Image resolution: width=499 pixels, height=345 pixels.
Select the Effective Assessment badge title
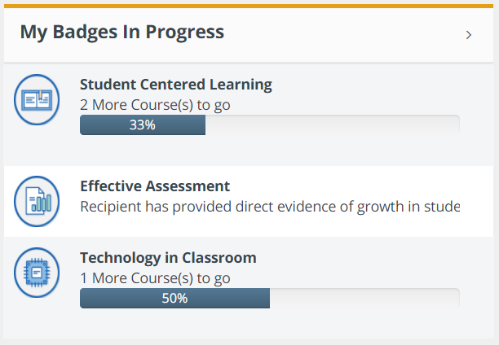click(x=155, y=186)
